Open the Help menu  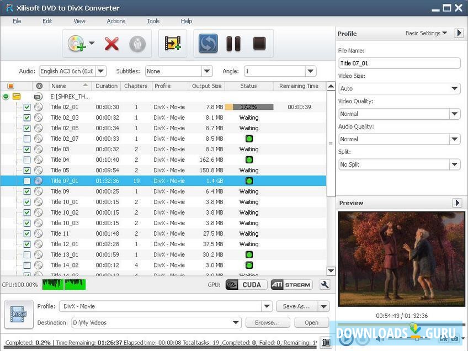[187, 21]
